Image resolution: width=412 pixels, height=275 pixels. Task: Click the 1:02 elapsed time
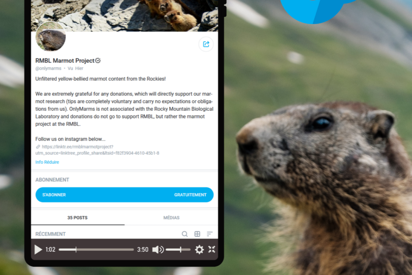[51, 249]
